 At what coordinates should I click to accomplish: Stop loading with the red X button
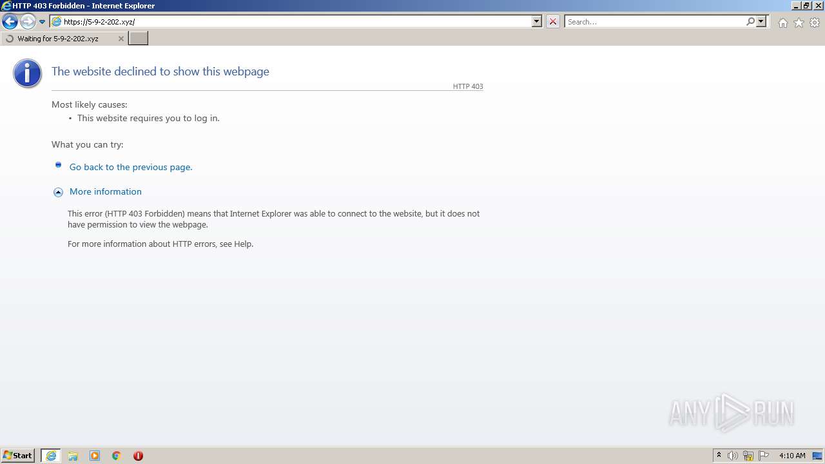[x=553, y=21]
